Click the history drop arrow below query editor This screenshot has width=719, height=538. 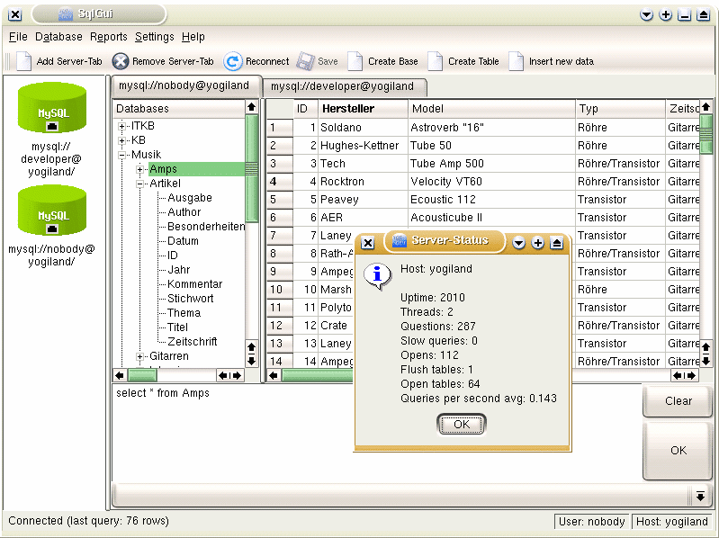[x=700, y=496]
